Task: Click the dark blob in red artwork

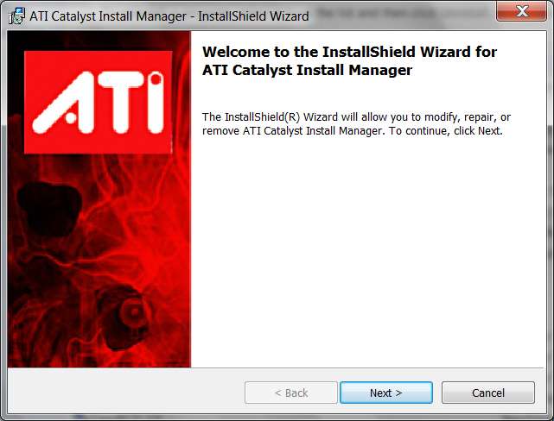Action: click(x=49, y=208)
